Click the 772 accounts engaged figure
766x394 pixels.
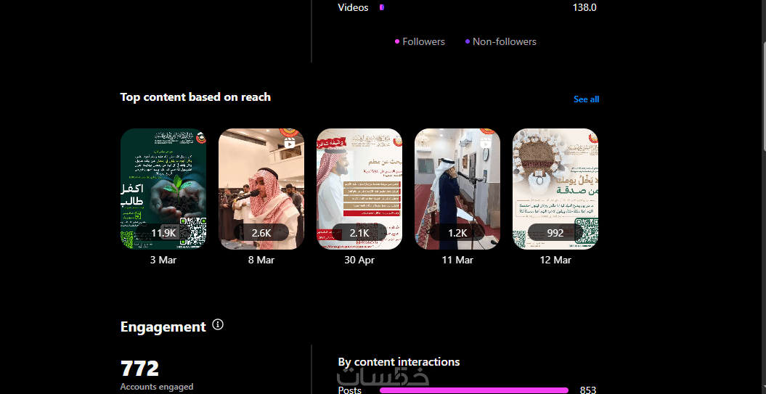tap(139, 369)
